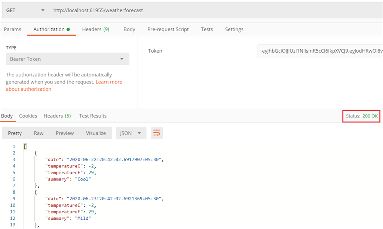383x229 pixels.
Task: Click into the Token input field
Action: click(x=320, y=51)
